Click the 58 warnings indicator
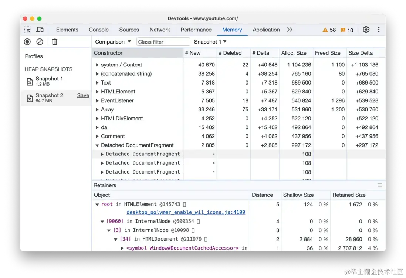Viewport: 406px width, 278px height. click(329, 30)
